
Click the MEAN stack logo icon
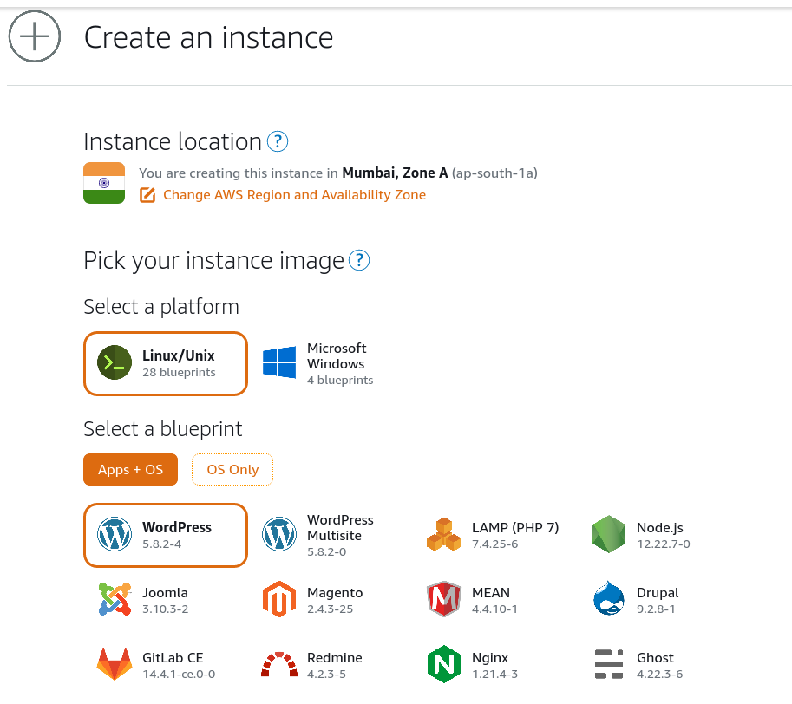[444, 599]
